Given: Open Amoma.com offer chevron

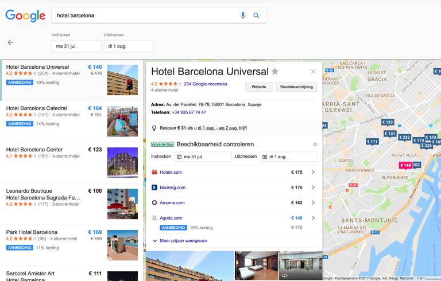Looking at the screenshot, I should click(x=313, y=202).
